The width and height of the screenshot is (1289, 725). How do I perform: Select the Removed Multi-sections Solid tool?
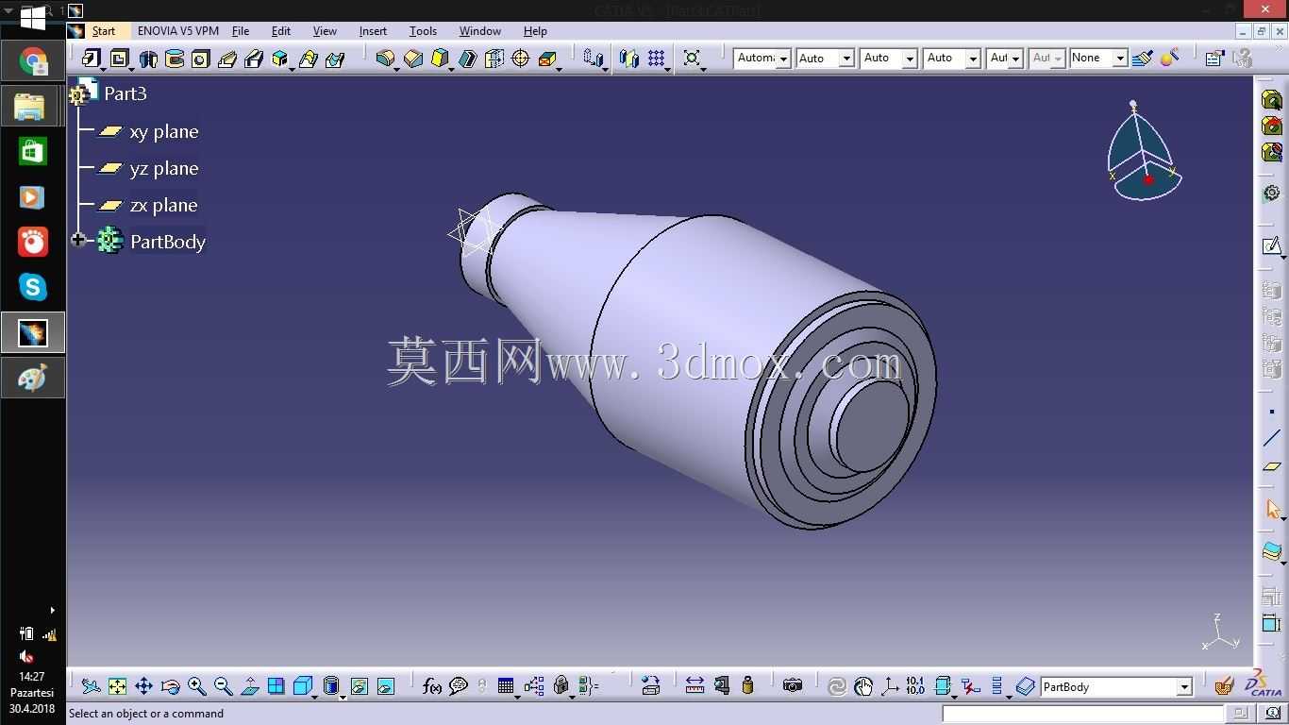[x=335, y=59]
